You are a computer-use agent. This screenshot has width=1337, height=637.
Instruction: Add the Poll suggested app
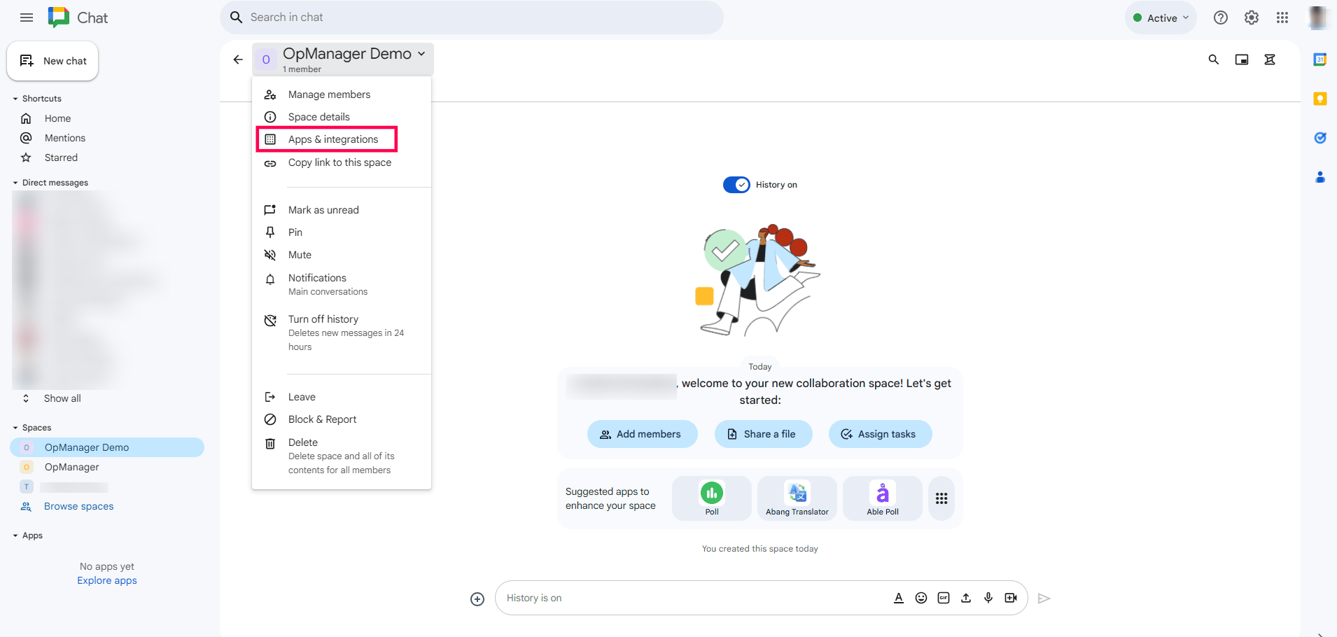coord(711,498)
